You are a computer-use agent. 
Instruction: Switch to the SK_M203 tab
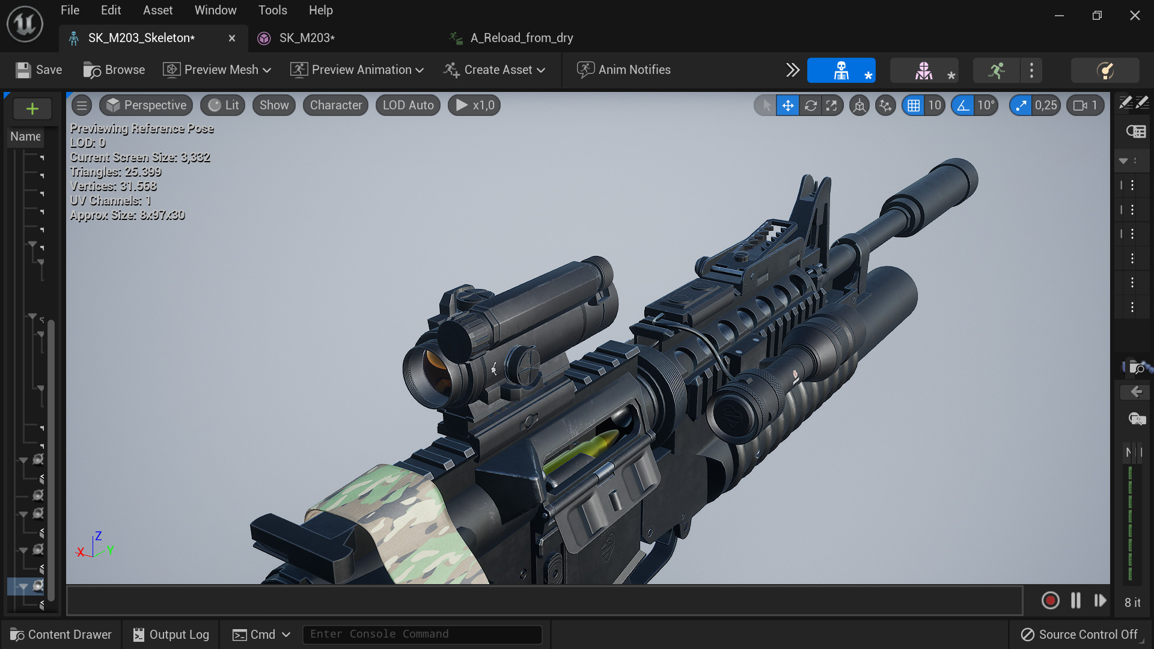point(307,38)
